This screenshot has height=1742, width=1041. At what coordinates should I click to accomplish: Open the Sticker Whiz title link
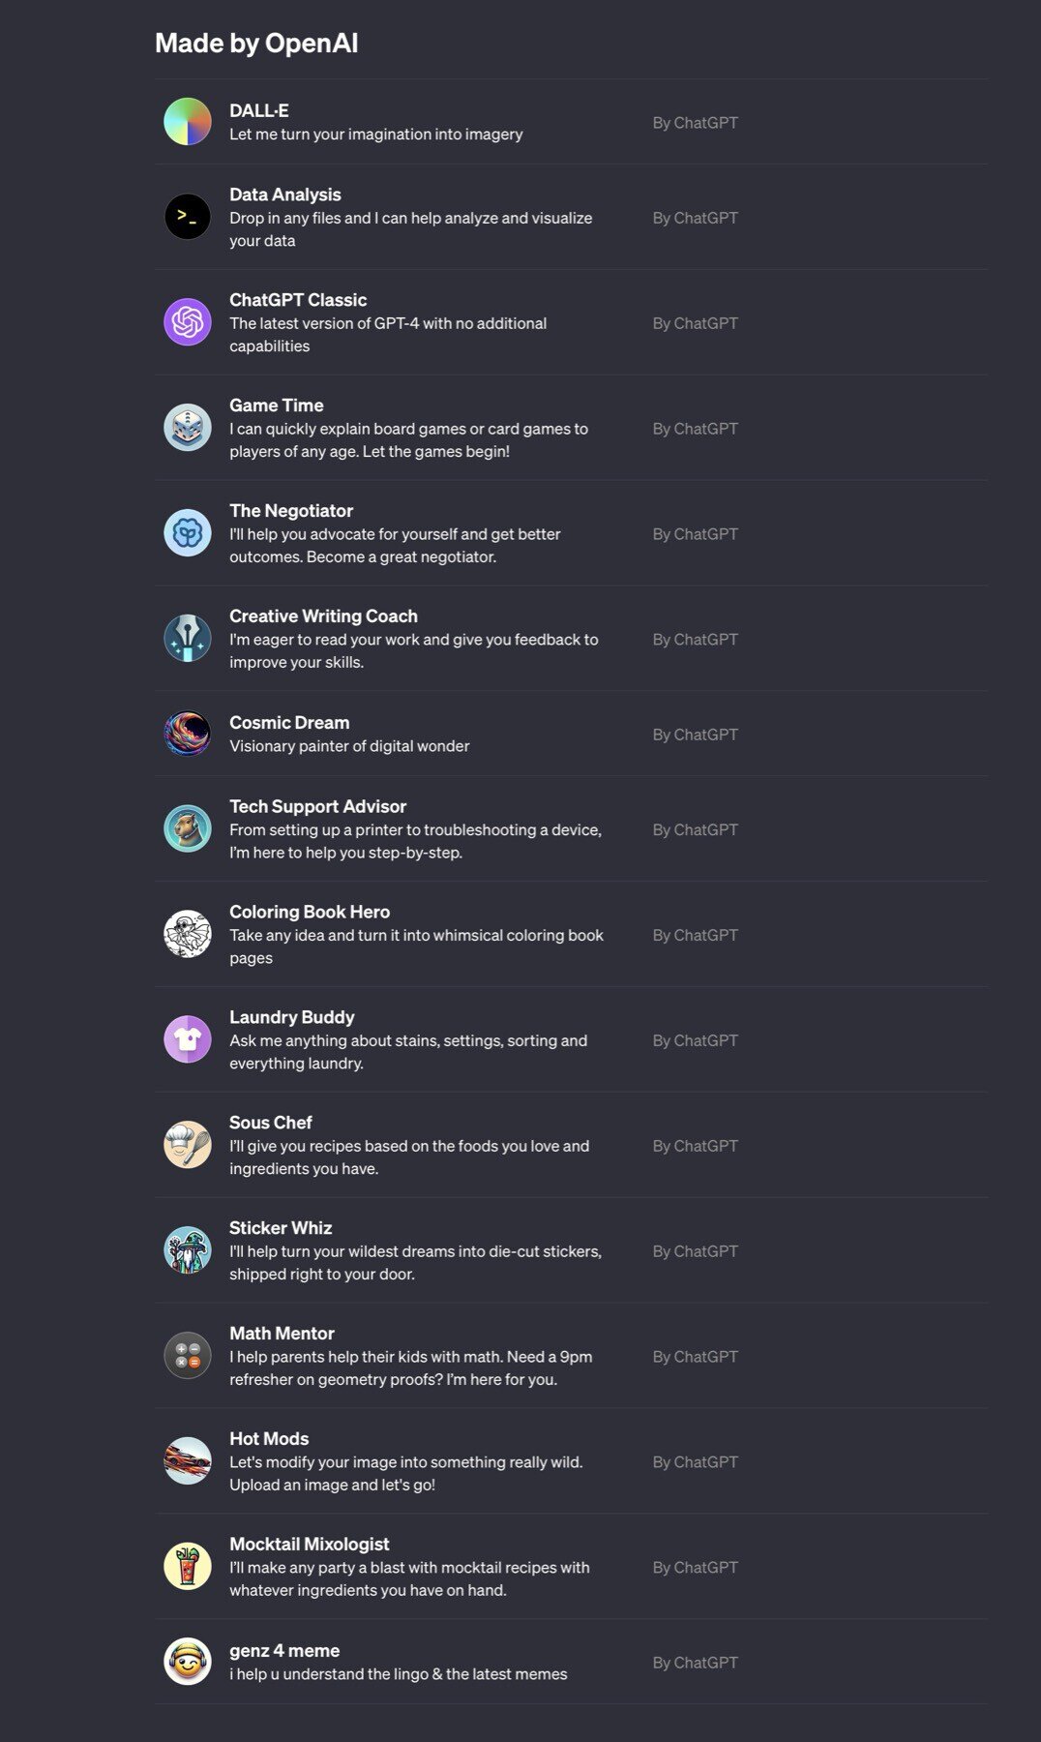coord(281,1228)
